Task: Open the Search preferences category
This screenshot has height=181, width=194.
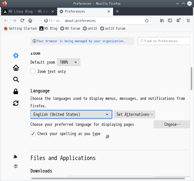Action: [16, 80]
